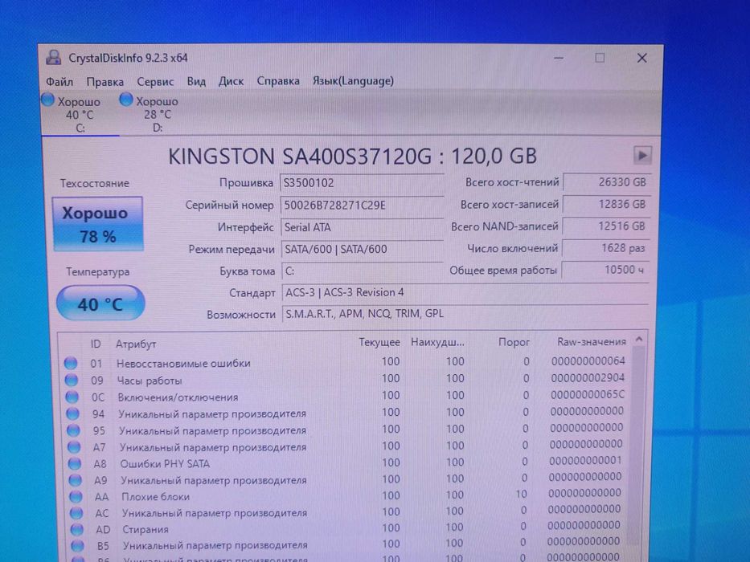Image resolution: width=750 pixels, height=562 pixels.
Task: Click the Хорошо 78 % health status button
Action: [x=97, y=224]
